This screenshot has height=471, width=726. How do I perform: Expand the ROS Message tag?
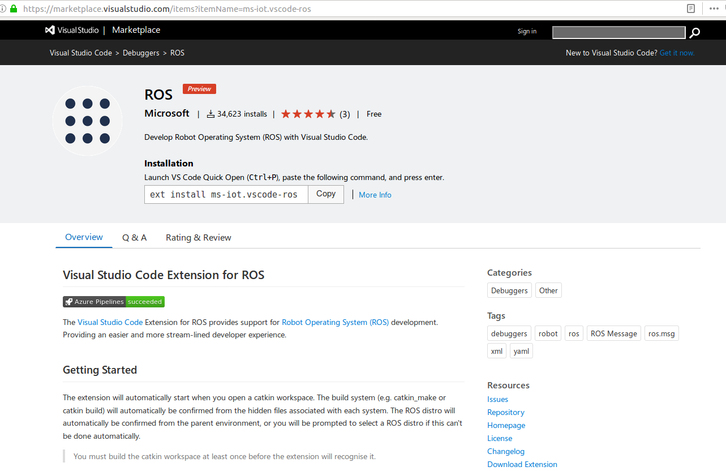pyautogui.click(x=613, y=333)
